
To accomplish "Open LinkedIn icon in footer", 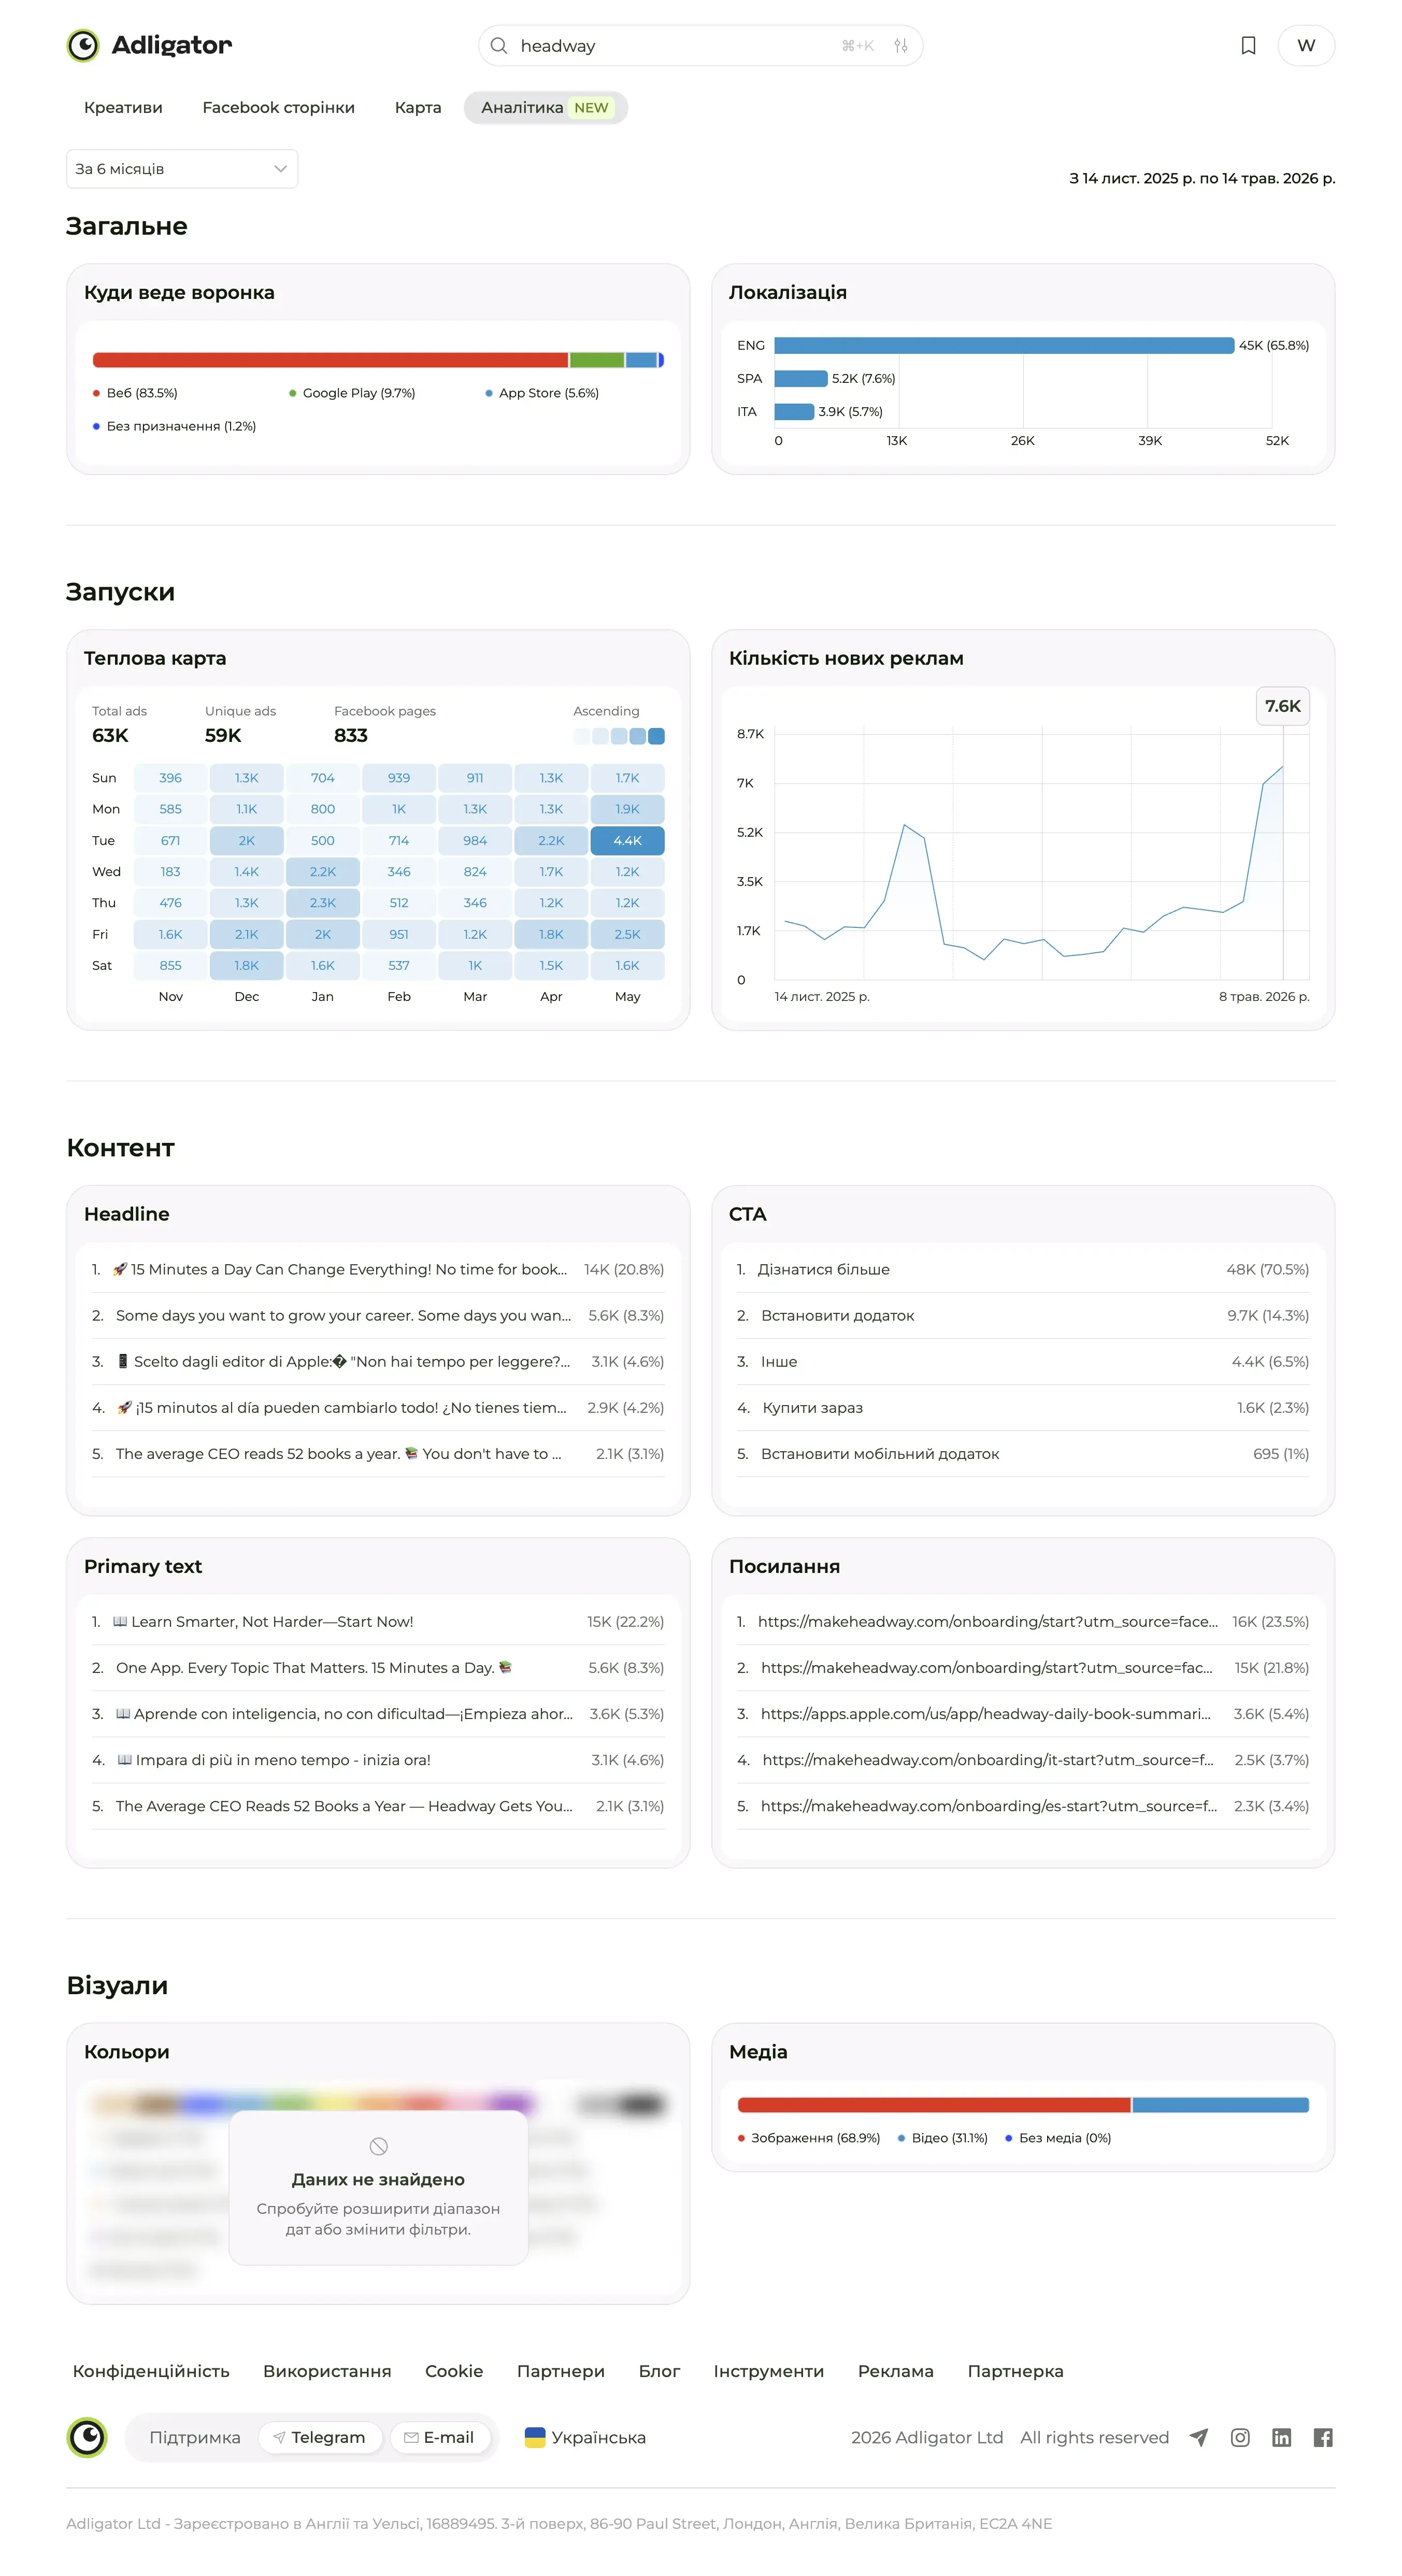I will click(x=1281, y=2437).
